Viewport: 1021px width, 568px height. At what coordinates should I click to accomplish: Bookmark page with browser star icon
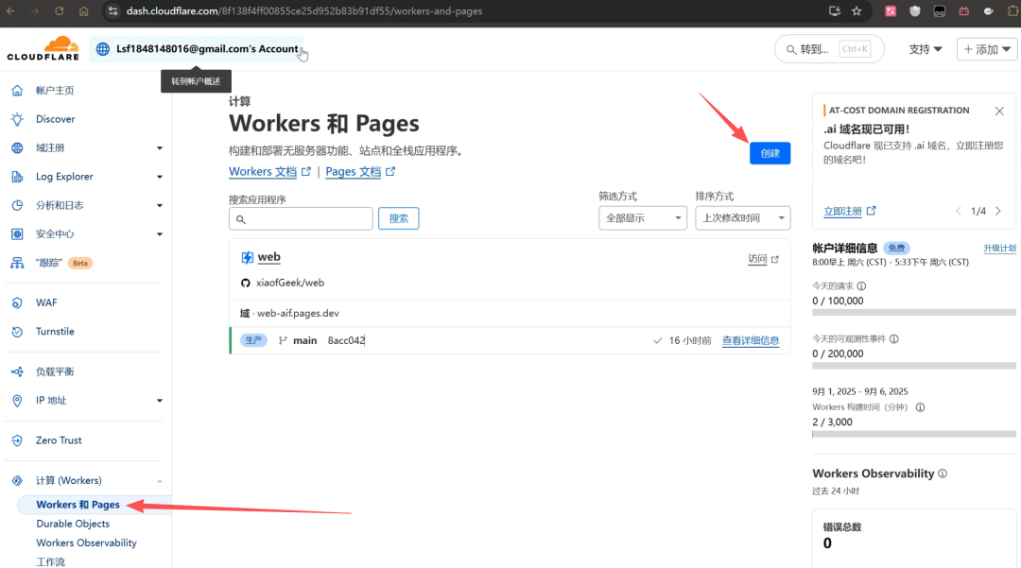pyautogui.click(x=857, y=11)
